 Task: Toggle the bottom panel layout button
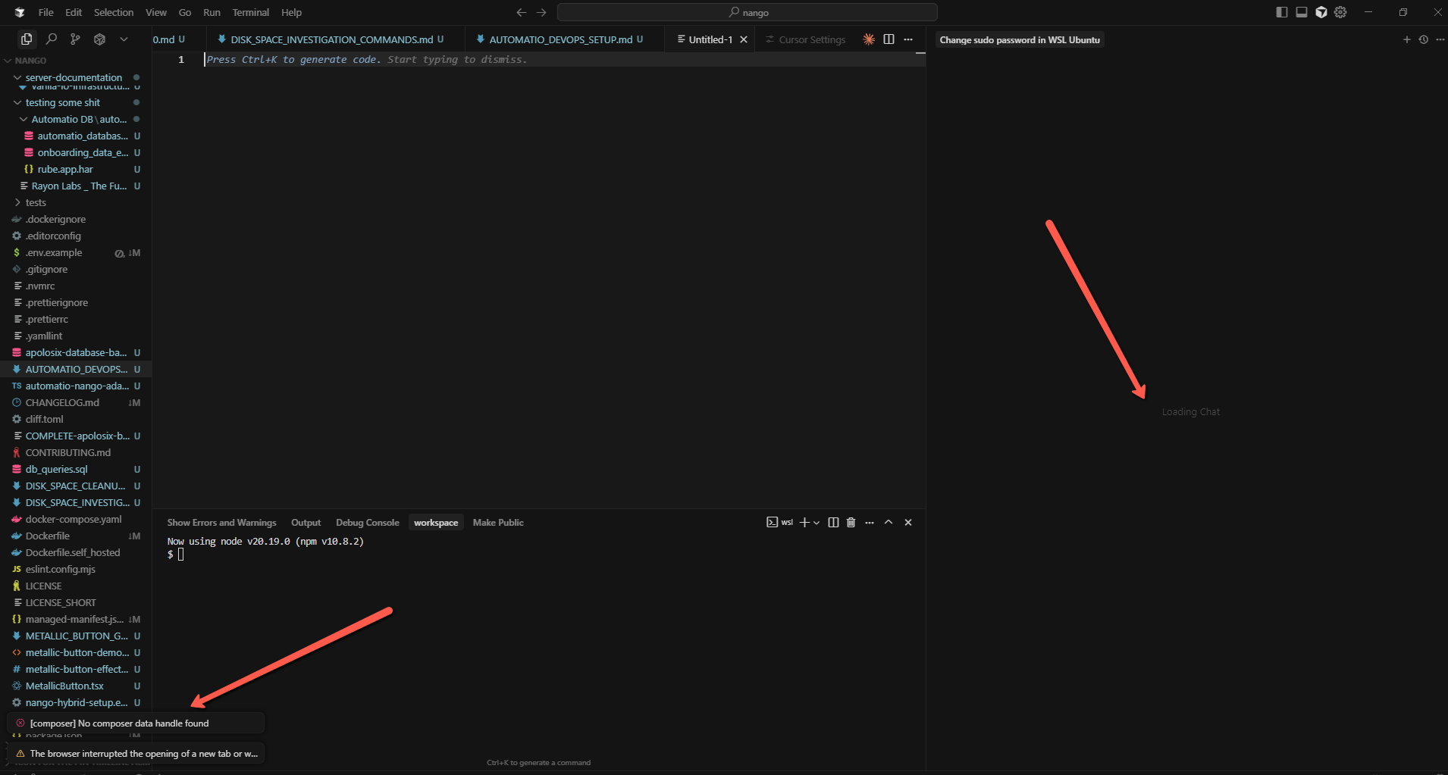click(1302, 12)
